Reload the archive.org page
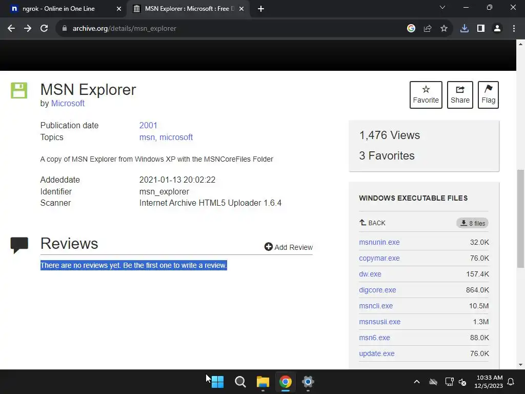Viewport: 525px width, 394px height. [44, 29]
